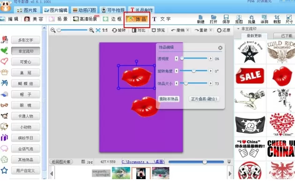295x181 pixels.
Task: Pick the SALE sticker thumbnail
Action: point(250,76)
